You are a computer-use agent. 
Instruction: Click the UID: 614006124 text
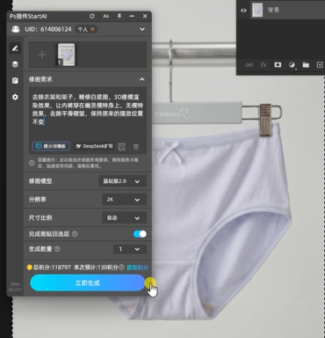(48, 29)
